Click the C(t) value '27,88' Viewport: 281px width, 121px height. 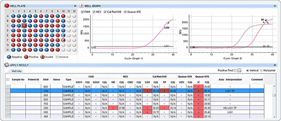coord(121,108)
